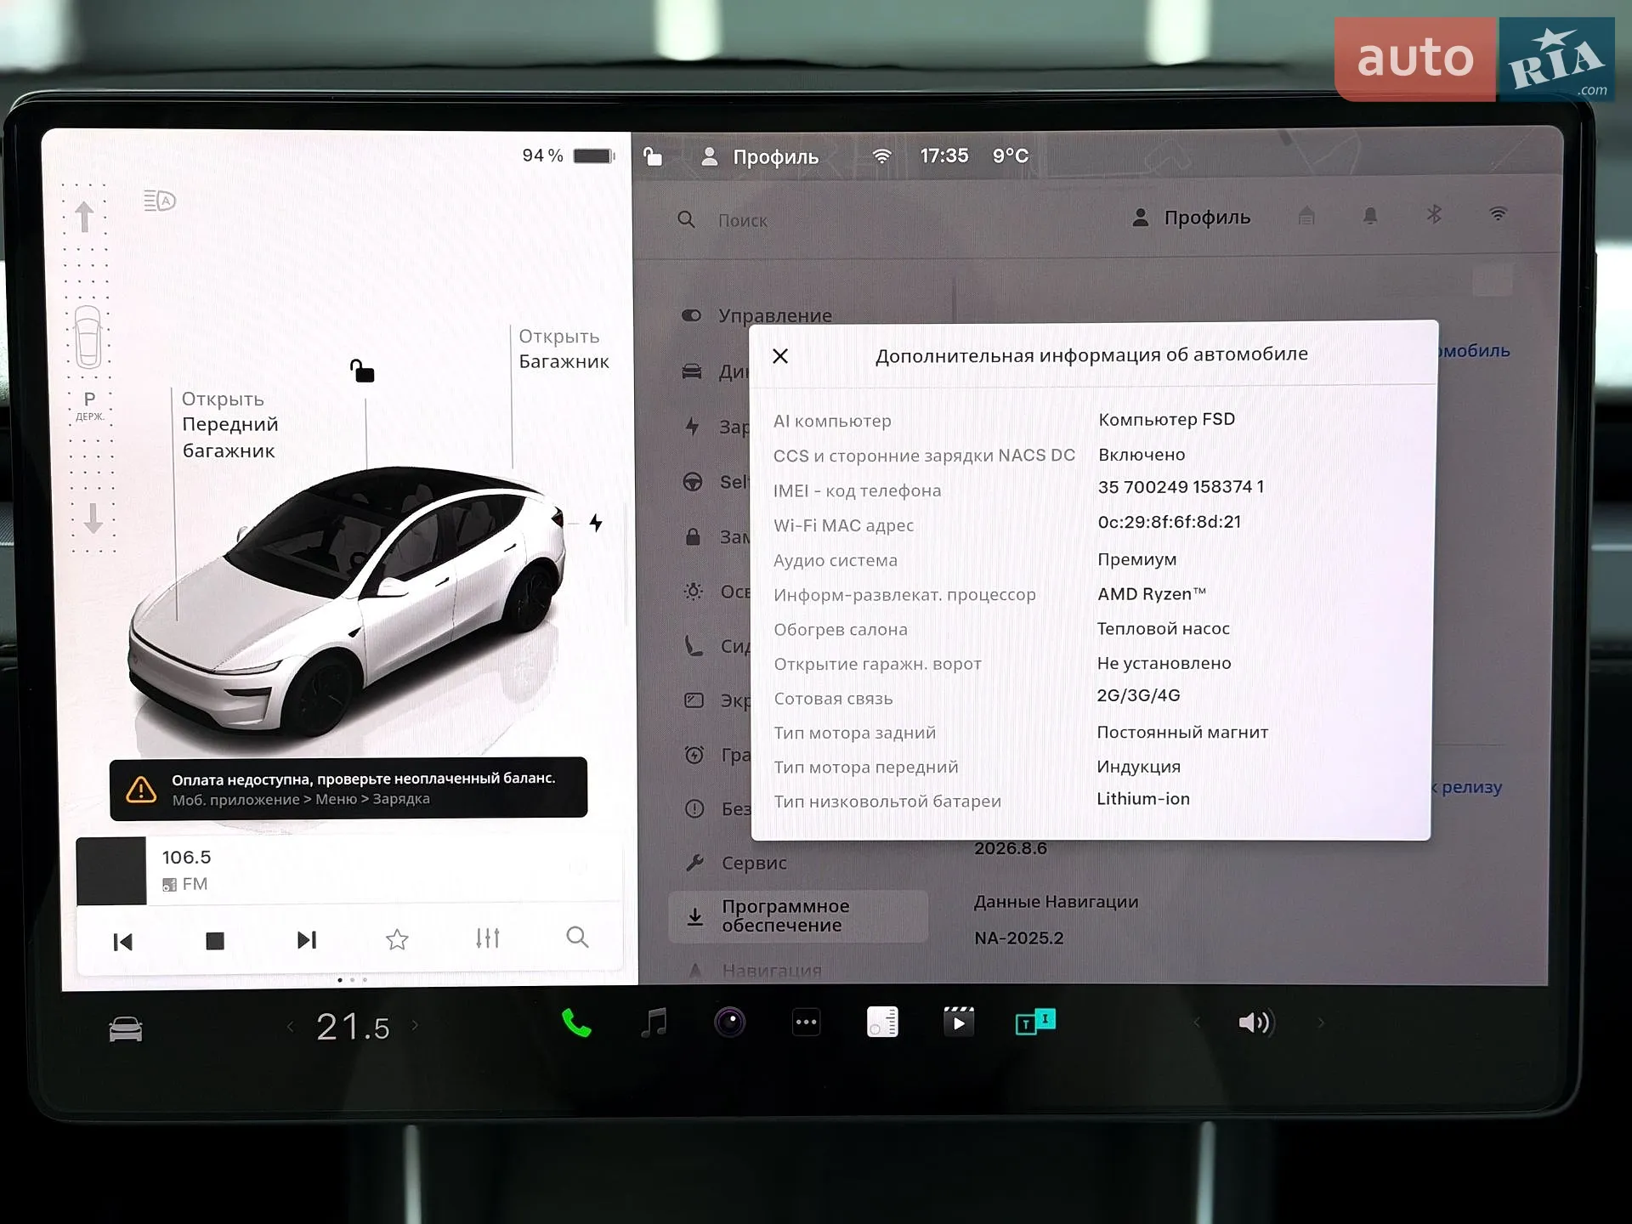Open Профиль in the settings header
1632x1224 pixels.
[x=1191, y=218]
